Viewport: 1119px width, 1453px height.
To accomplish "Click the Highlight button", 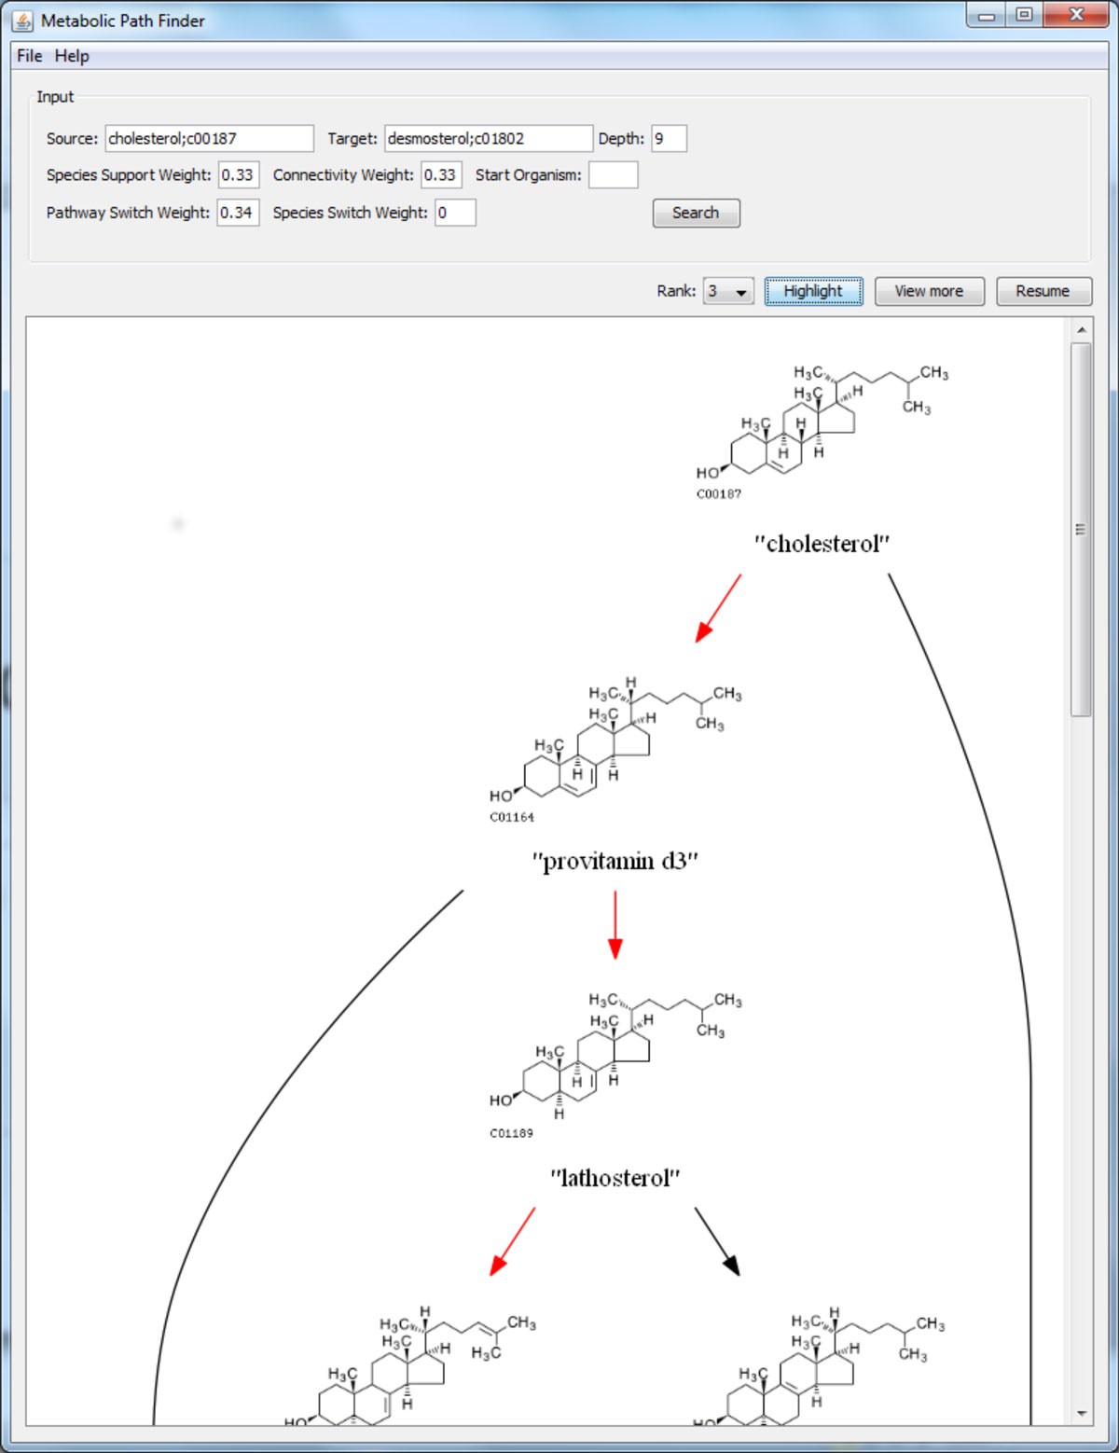I will (x=813, y=291).
